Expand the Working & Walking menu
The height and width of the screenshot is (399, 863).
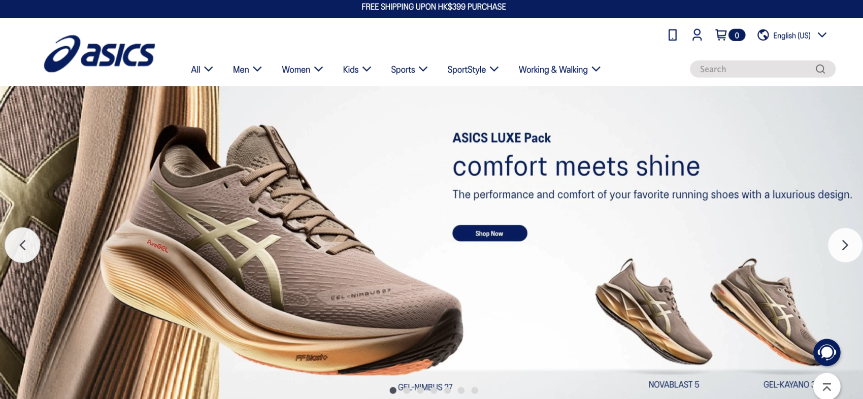[x=559, y=70]
